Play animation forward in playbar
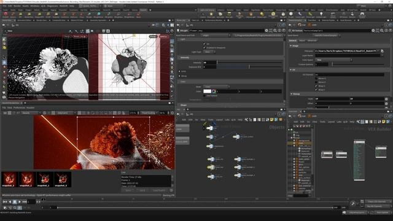The image size is (393, 221). point(20,202)
